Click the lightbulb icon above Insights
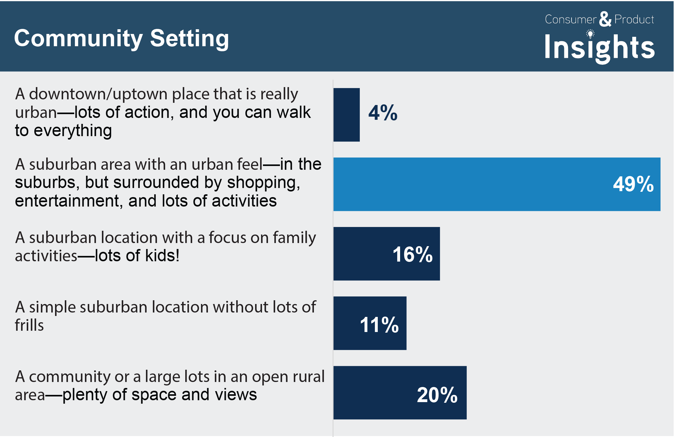 click(590, 34)
